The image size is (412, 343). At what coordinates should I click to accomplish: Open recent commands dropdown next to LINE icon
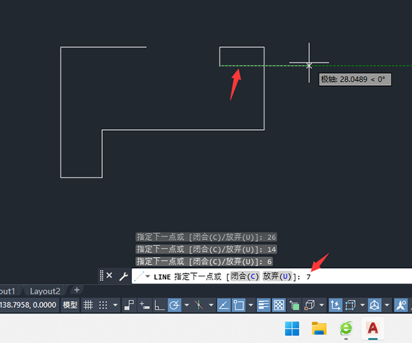pos(148,276)
